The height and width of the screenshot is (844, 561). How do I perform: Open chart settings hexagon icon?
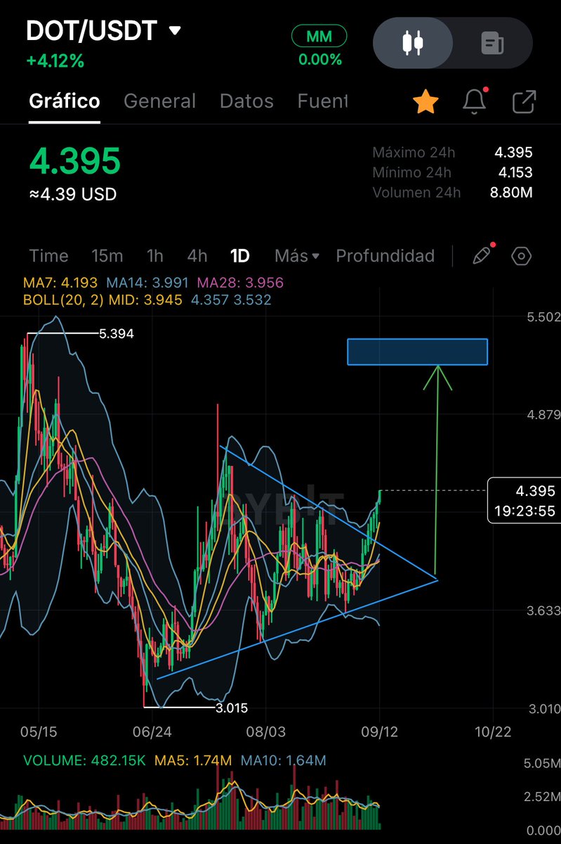(x=521, y=255)
